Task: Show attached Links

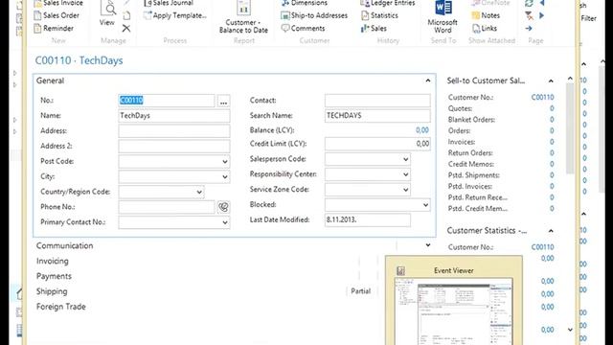Action: pos(485,28)
